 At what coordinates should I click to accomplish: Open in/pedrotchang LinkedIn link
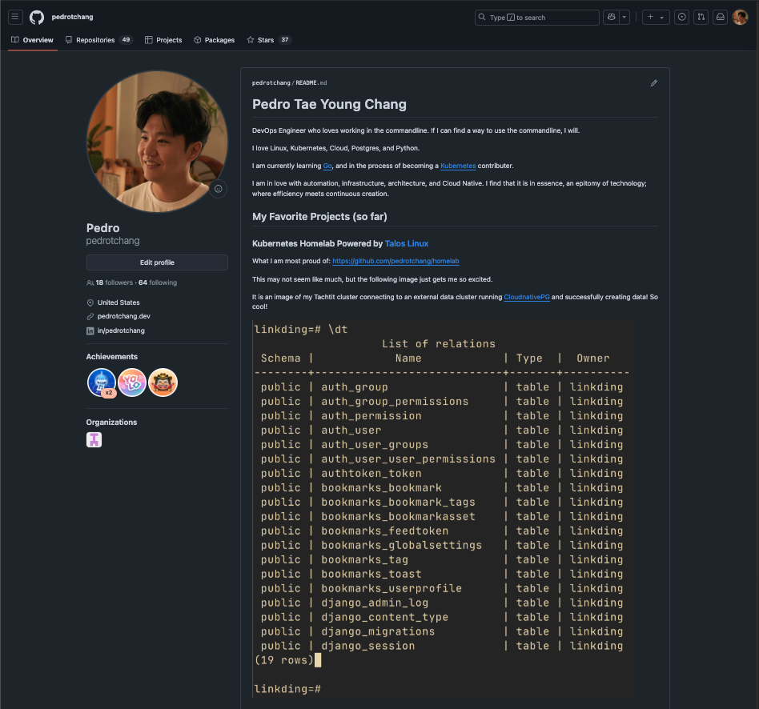(x=121, y=330)
